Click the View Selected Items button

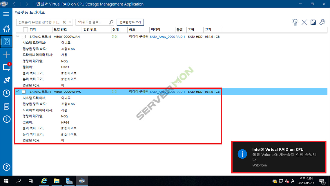(x=130, y=22)
